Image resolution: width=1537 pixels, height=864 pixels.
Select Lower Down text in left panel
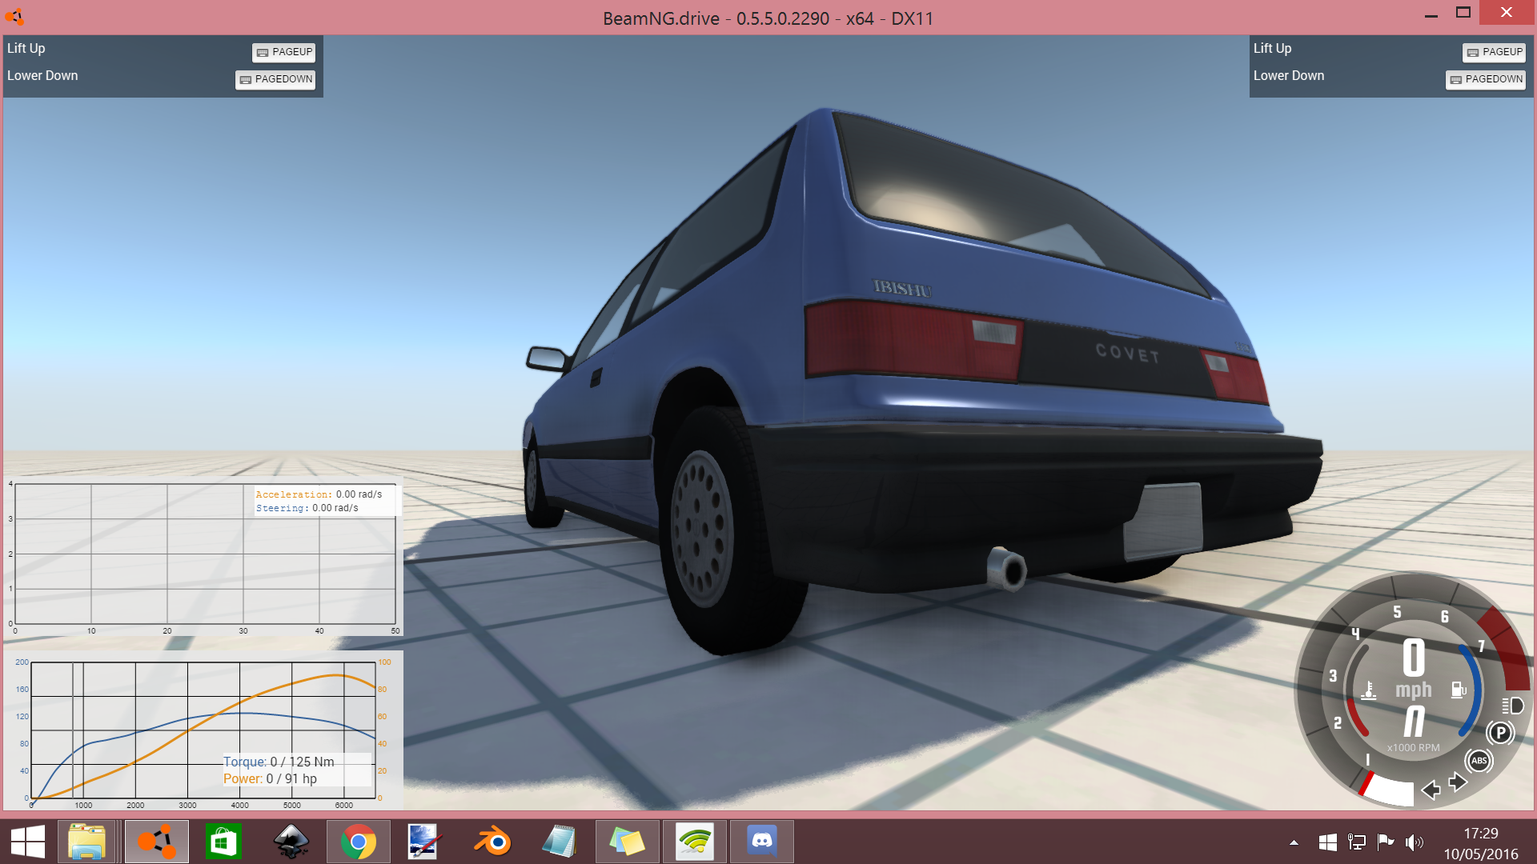(42, 76)
